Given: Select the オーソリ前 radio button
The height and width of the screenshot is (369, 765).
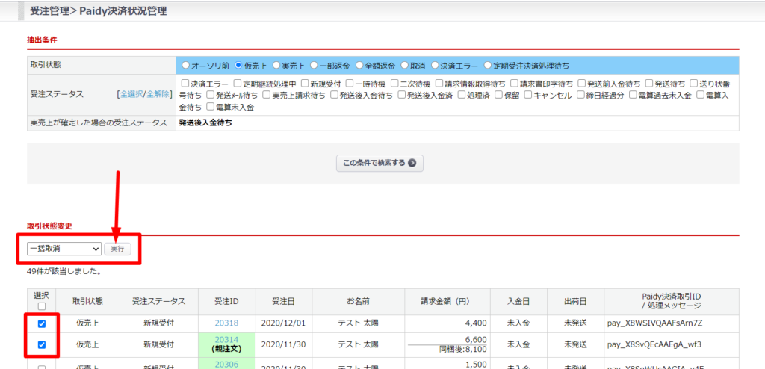Looking at the screenshot, I should 186,65.
